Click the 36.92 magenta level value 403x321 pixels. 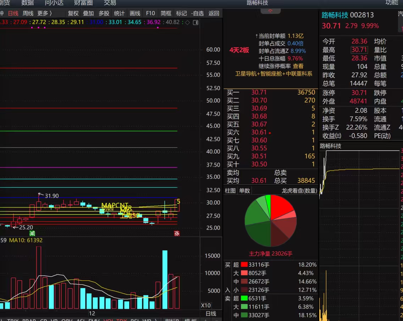point(154,22)
